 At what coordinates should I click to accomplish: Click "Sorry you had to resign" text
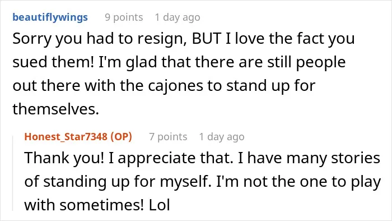[x=100, y=39]
